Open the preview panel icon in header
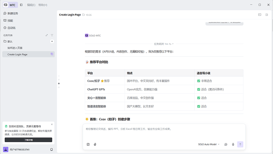 260,15
